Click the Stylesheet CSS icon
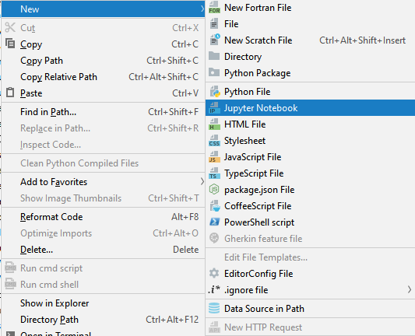Screen dimensions: 415x336 pos(214,141)
